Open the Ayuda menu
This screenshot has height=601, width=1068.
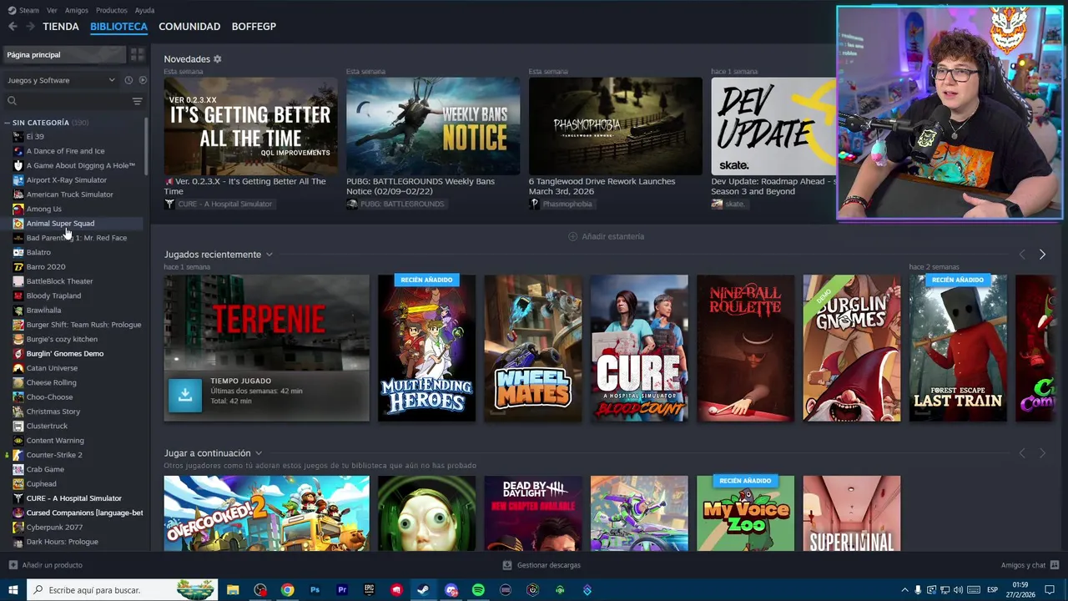coord(144,10)
